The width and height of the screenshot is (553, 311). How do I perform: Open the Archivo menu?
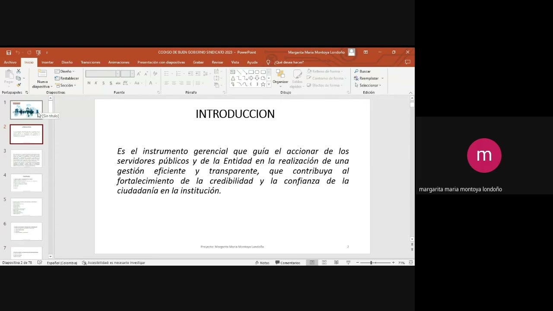tap(10, 62)
